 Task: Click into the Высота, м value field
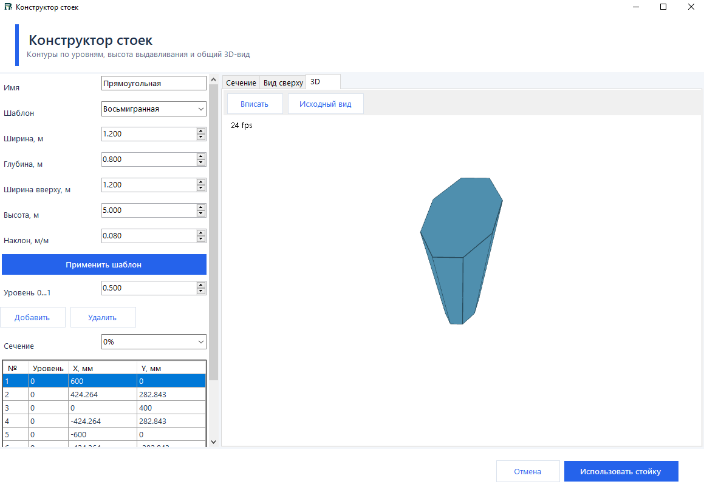tap(149, 210)
